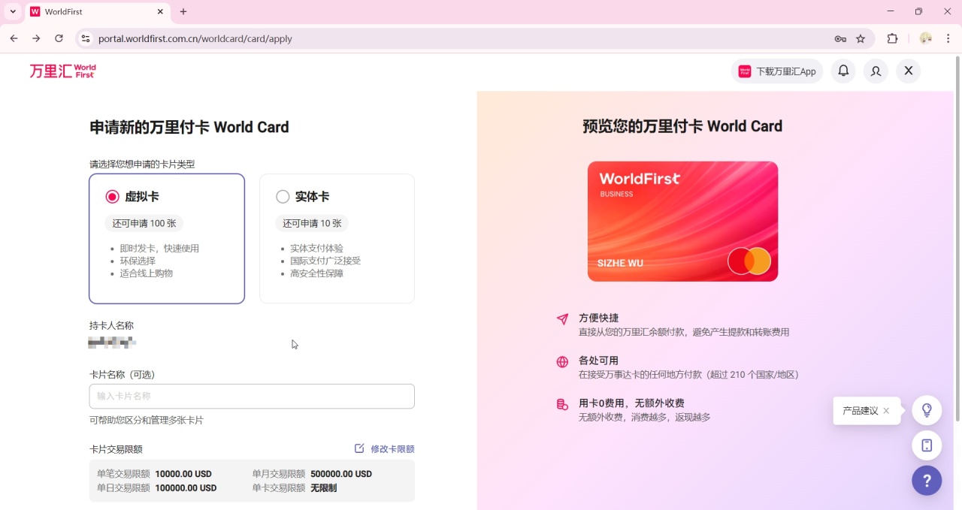Click the blurred cardholder name
The height and width of the screenshot is (510, 962).
click(x=112, y=343)
